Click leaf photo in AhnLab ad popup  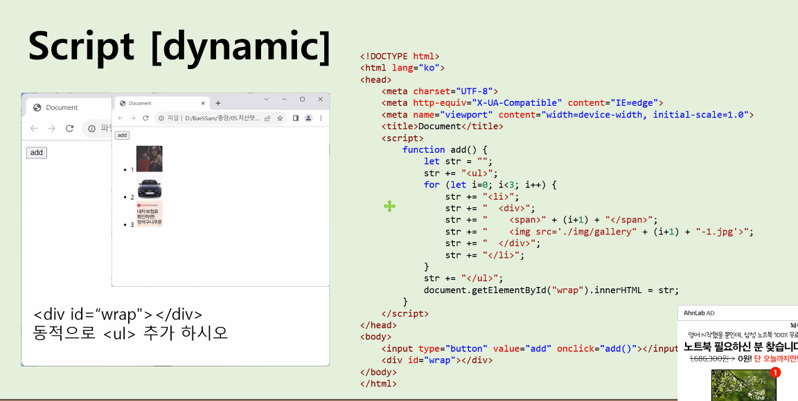743,384
